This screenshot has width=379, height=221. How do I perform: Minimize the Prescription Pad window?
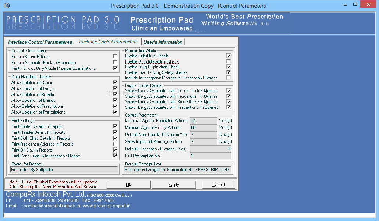pyautogui.click(x=346, y=5)
